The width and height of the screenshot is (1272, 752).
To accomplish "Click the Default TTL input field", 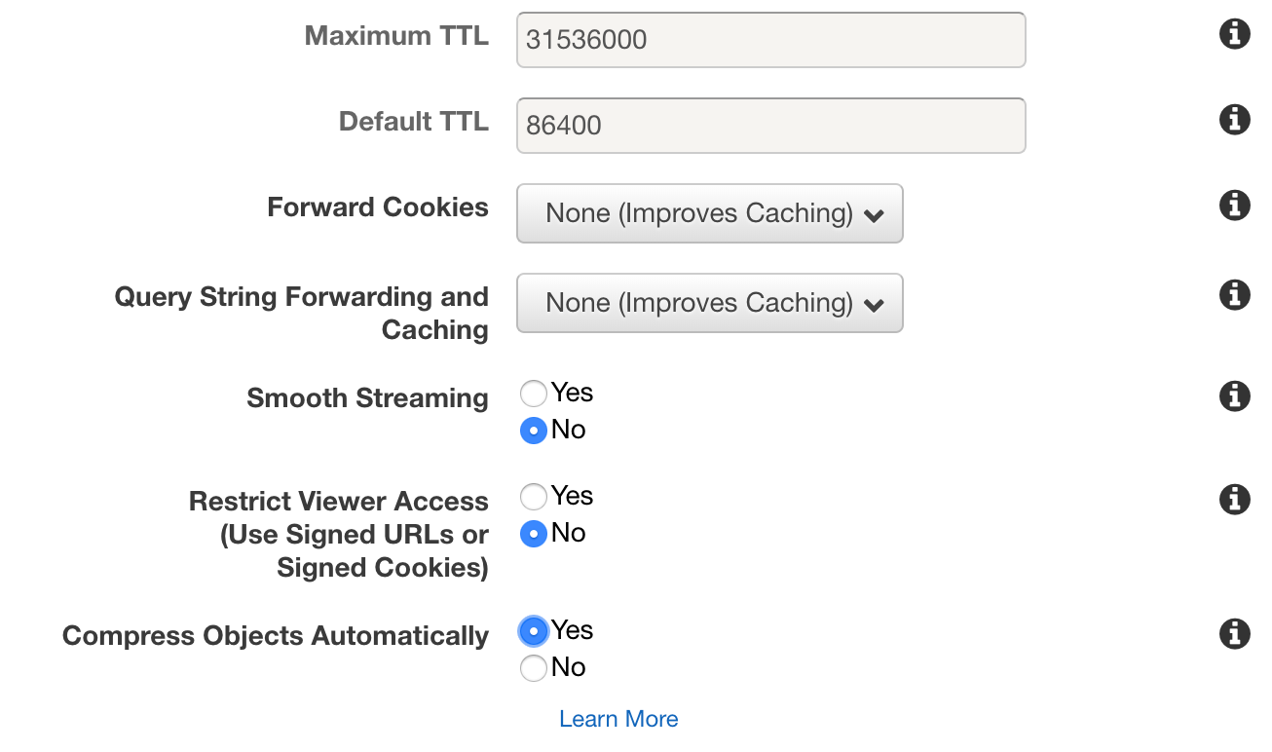I will pos(770,126).
